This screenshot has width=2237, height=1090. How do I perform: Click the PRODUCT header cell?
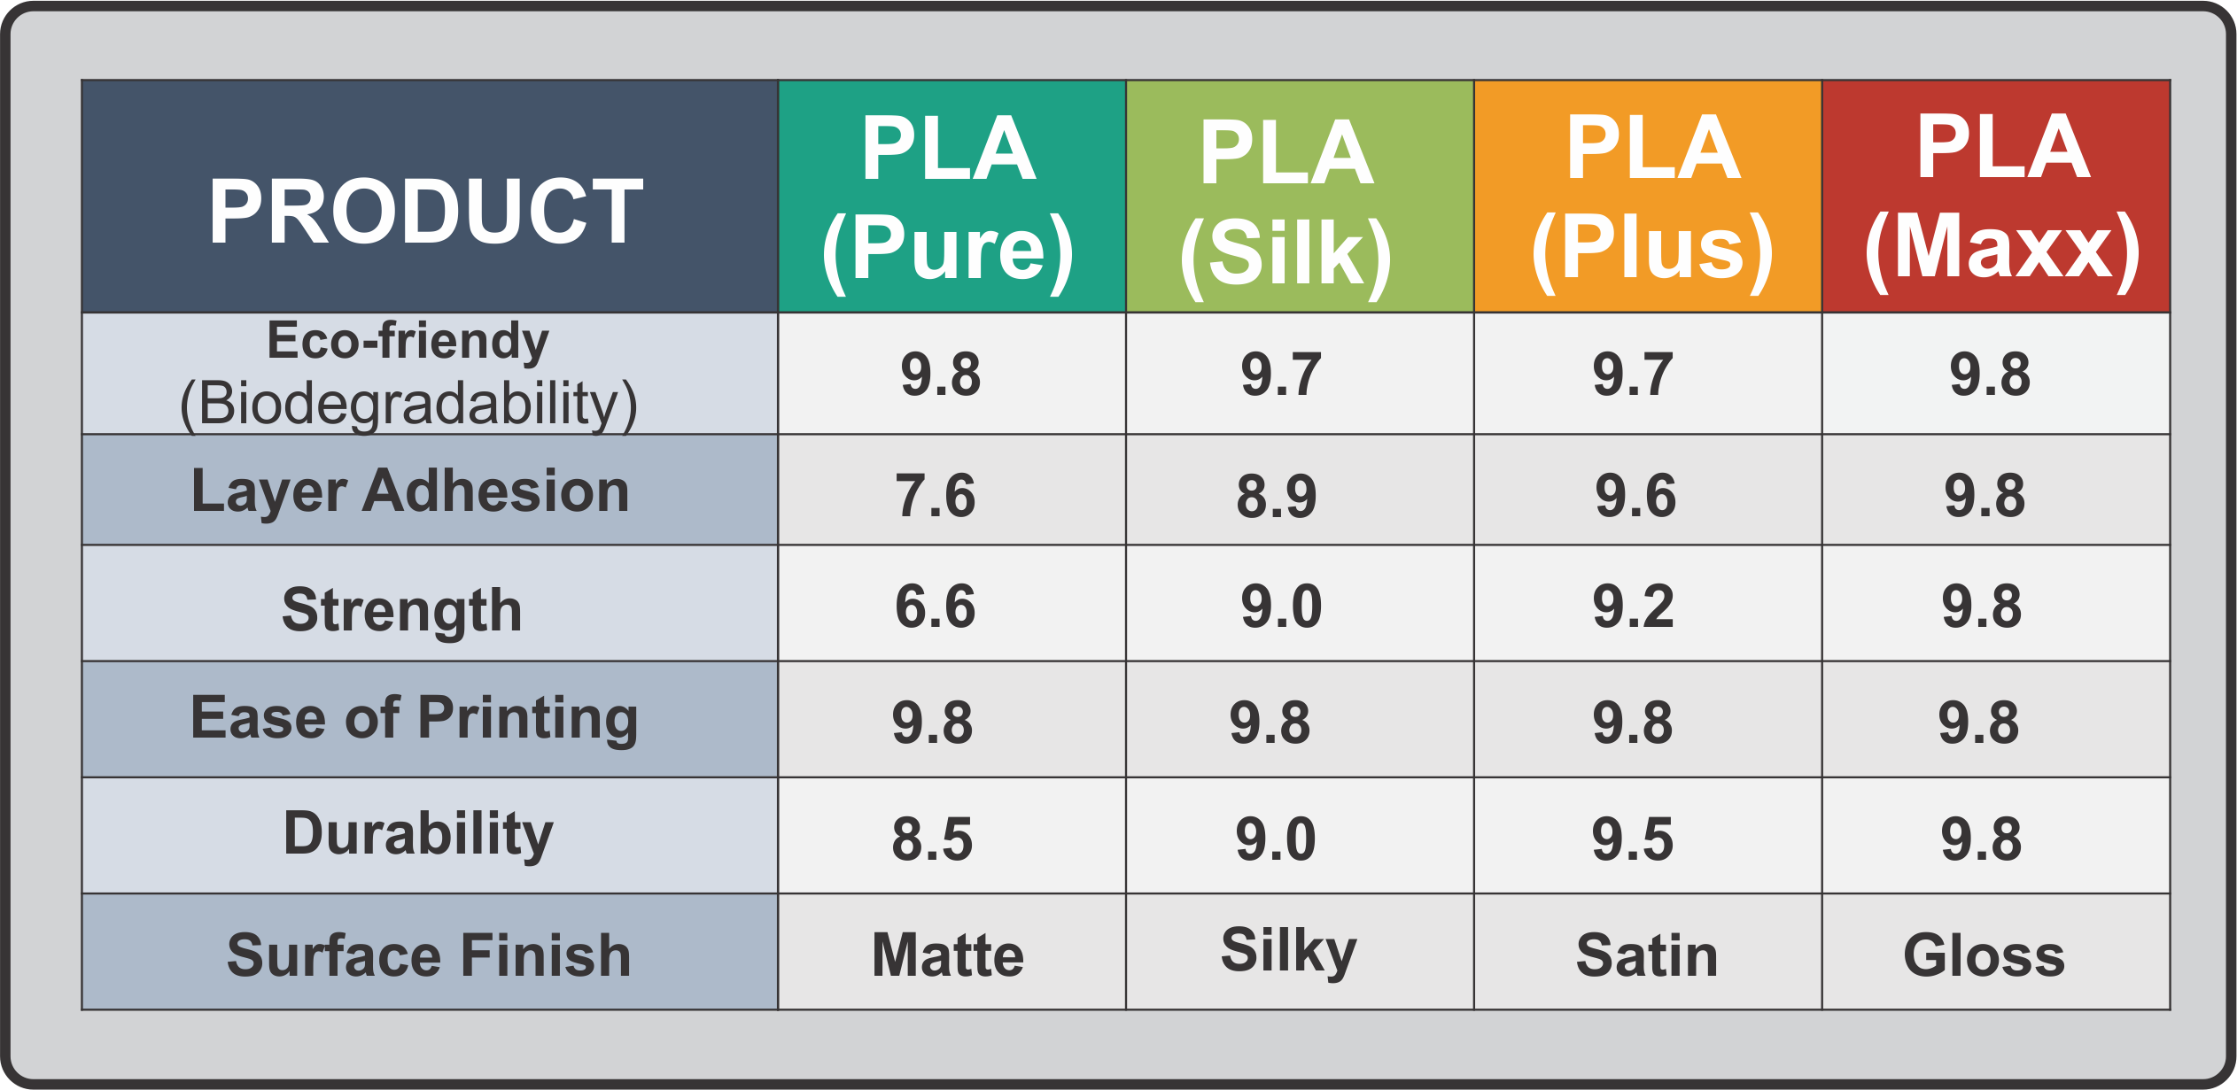click(430, 197)
